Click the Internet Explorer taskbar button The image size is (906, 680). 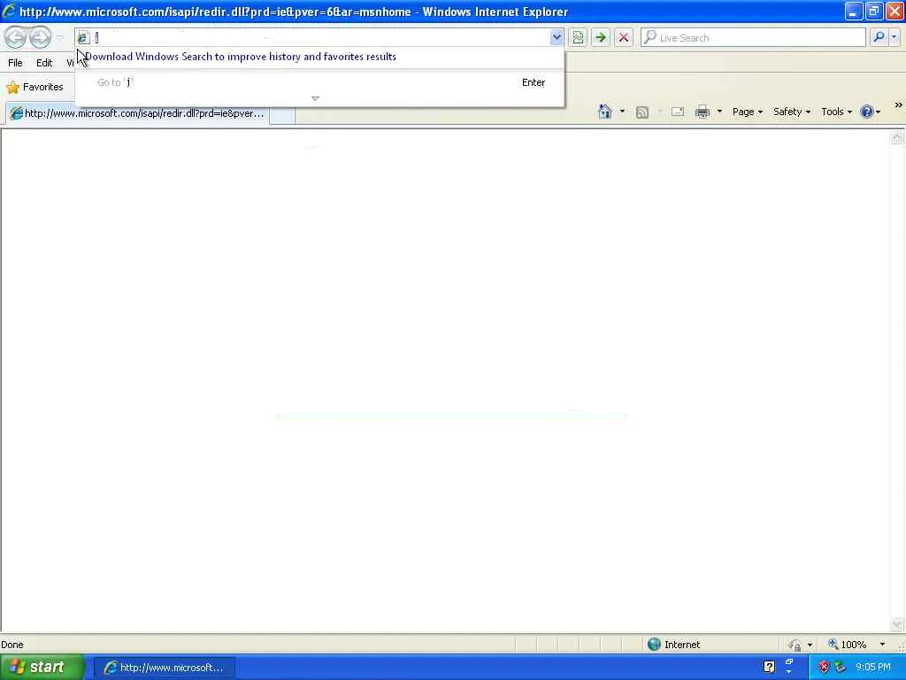(x=165, y=668)
